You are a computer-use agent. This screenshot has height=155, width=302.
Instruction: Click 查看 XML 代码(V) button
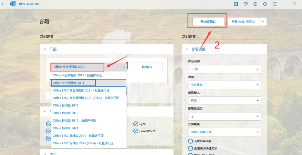click(x=243, y=22)
